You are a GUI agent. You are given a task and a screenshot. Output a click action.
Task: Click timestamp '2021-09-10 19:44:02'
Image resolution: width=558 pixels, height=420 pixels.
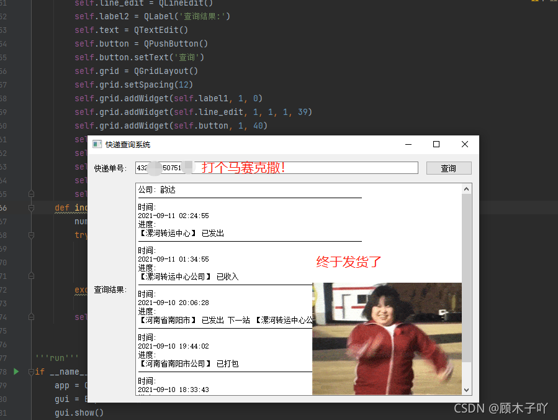[173, 346]
